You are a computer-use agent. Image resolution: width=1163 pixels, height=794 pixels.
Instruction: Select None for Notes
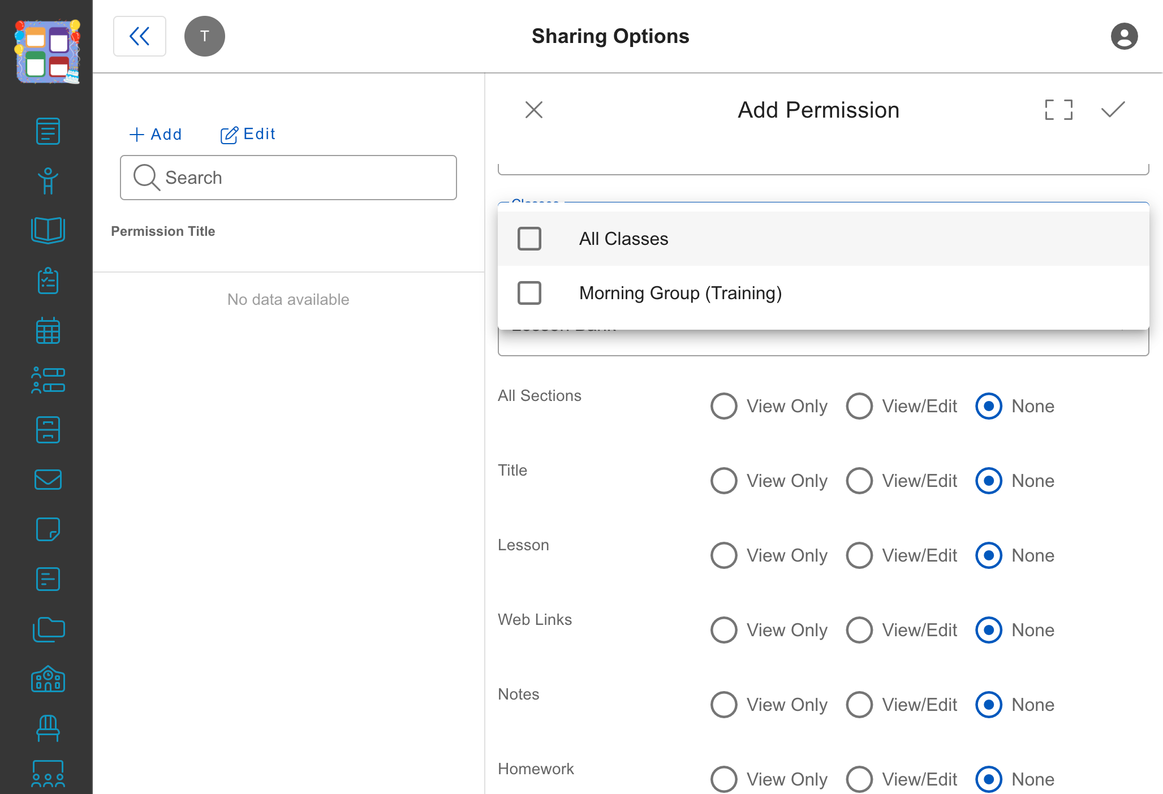[x=989, y=705]
